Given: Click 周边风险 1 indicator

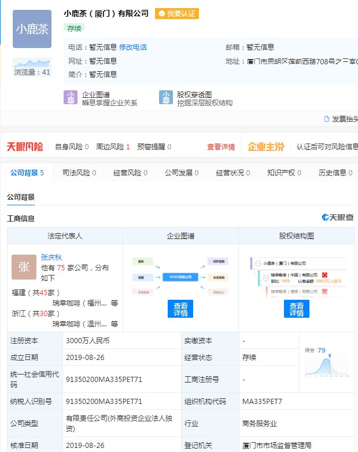Looking at the screenshot, I should (113, 147).
